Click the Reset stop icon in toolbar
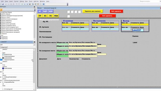 [27, 4]
